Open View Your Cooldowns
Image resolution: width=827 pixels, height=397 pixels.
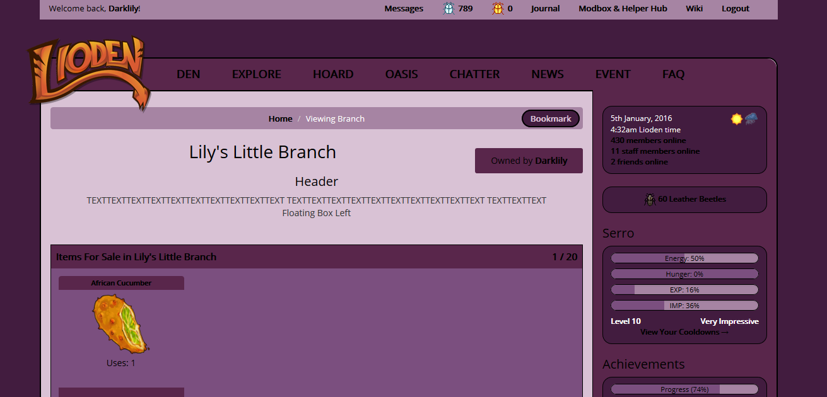pos(684,331)
